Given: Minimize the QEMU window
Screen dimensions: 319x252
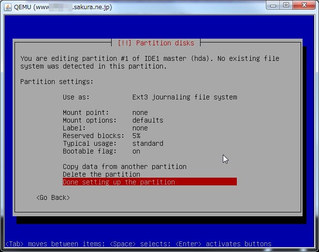Looking at the screenshot, I should (273, 5).
